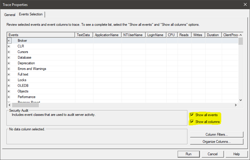Click the vertical scrollbar down arrow
Screen dimensions: 250x160
[241, 100]
